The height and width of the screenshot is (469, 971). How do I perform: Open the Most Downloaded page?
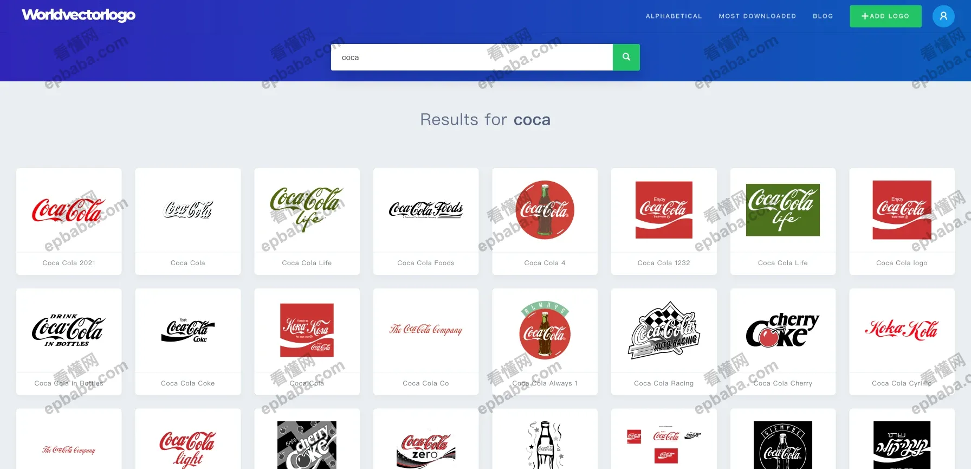pos(757,16)
